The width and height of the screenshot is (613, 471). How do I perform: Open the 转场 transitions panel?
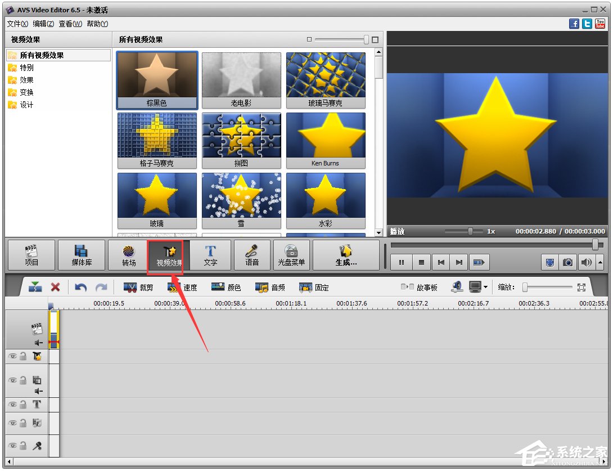click(x=129, y=255)
